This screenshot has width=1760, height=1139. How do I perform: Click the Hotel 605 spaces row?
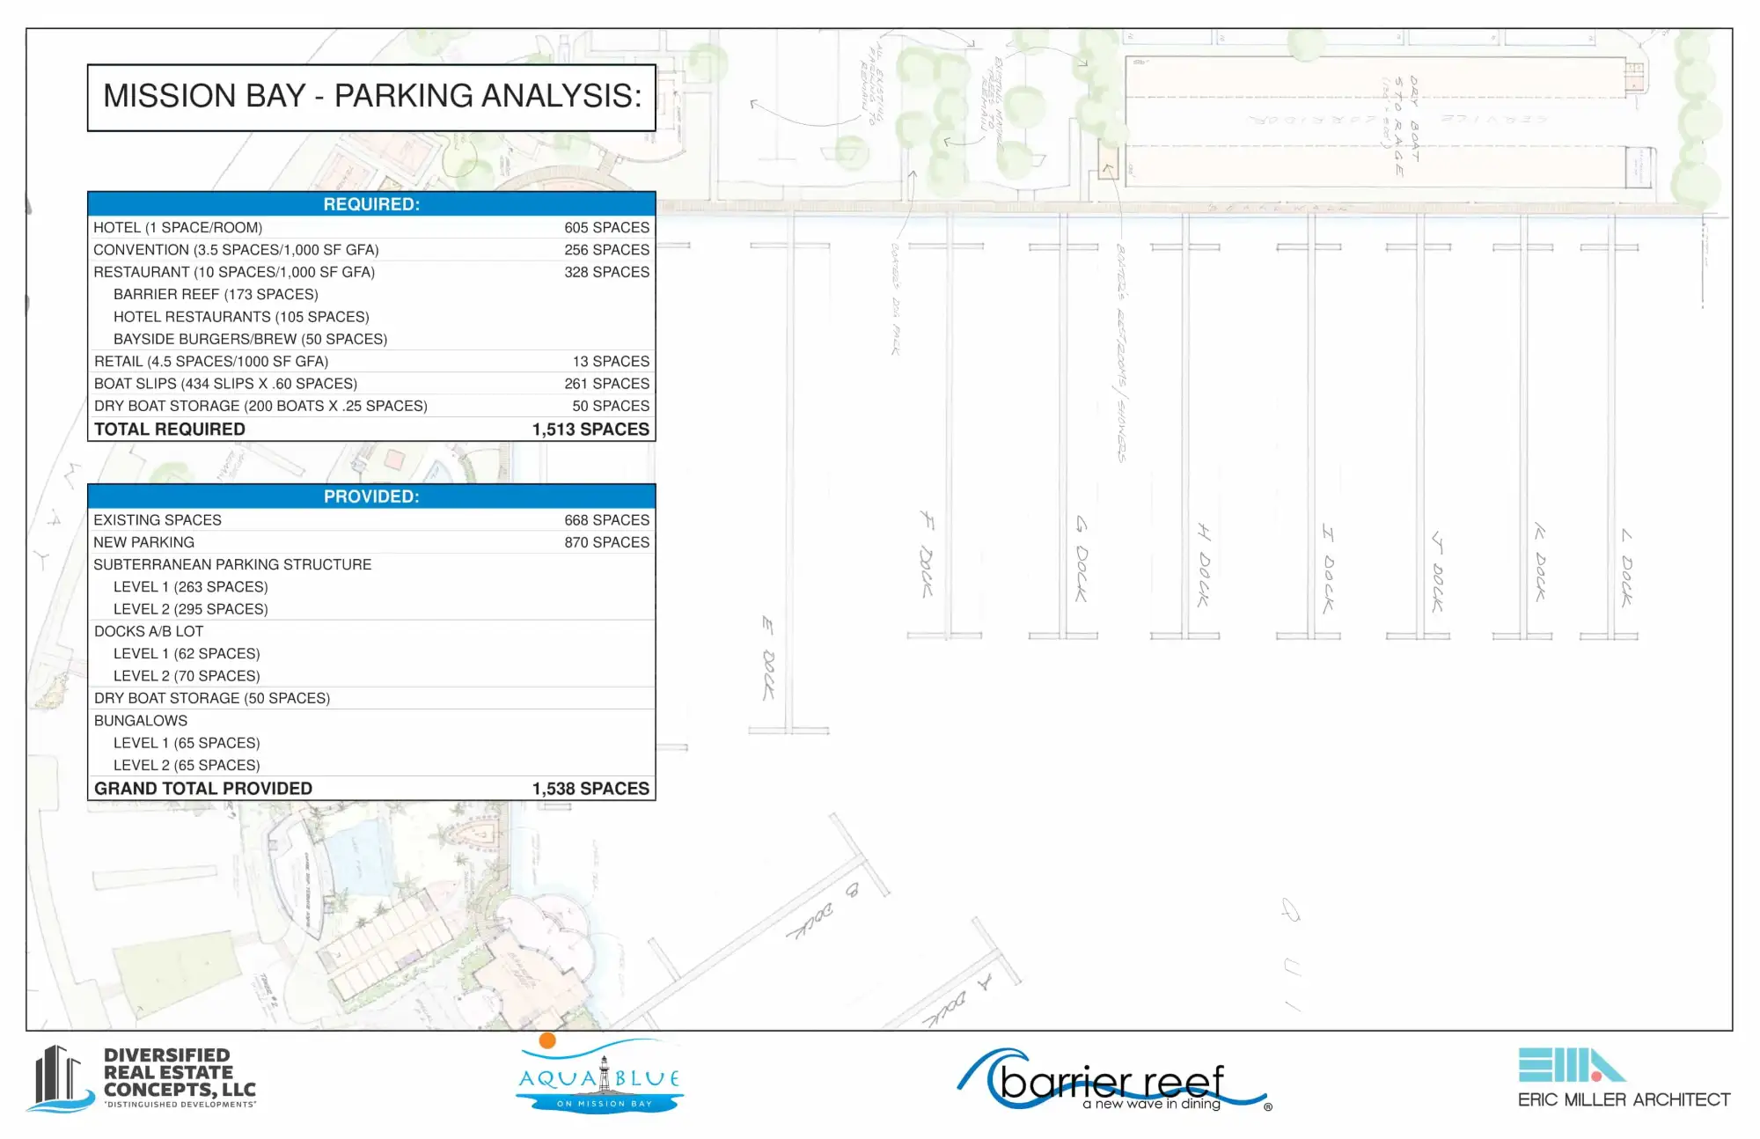pyautogui.click(x=371, y=227)
